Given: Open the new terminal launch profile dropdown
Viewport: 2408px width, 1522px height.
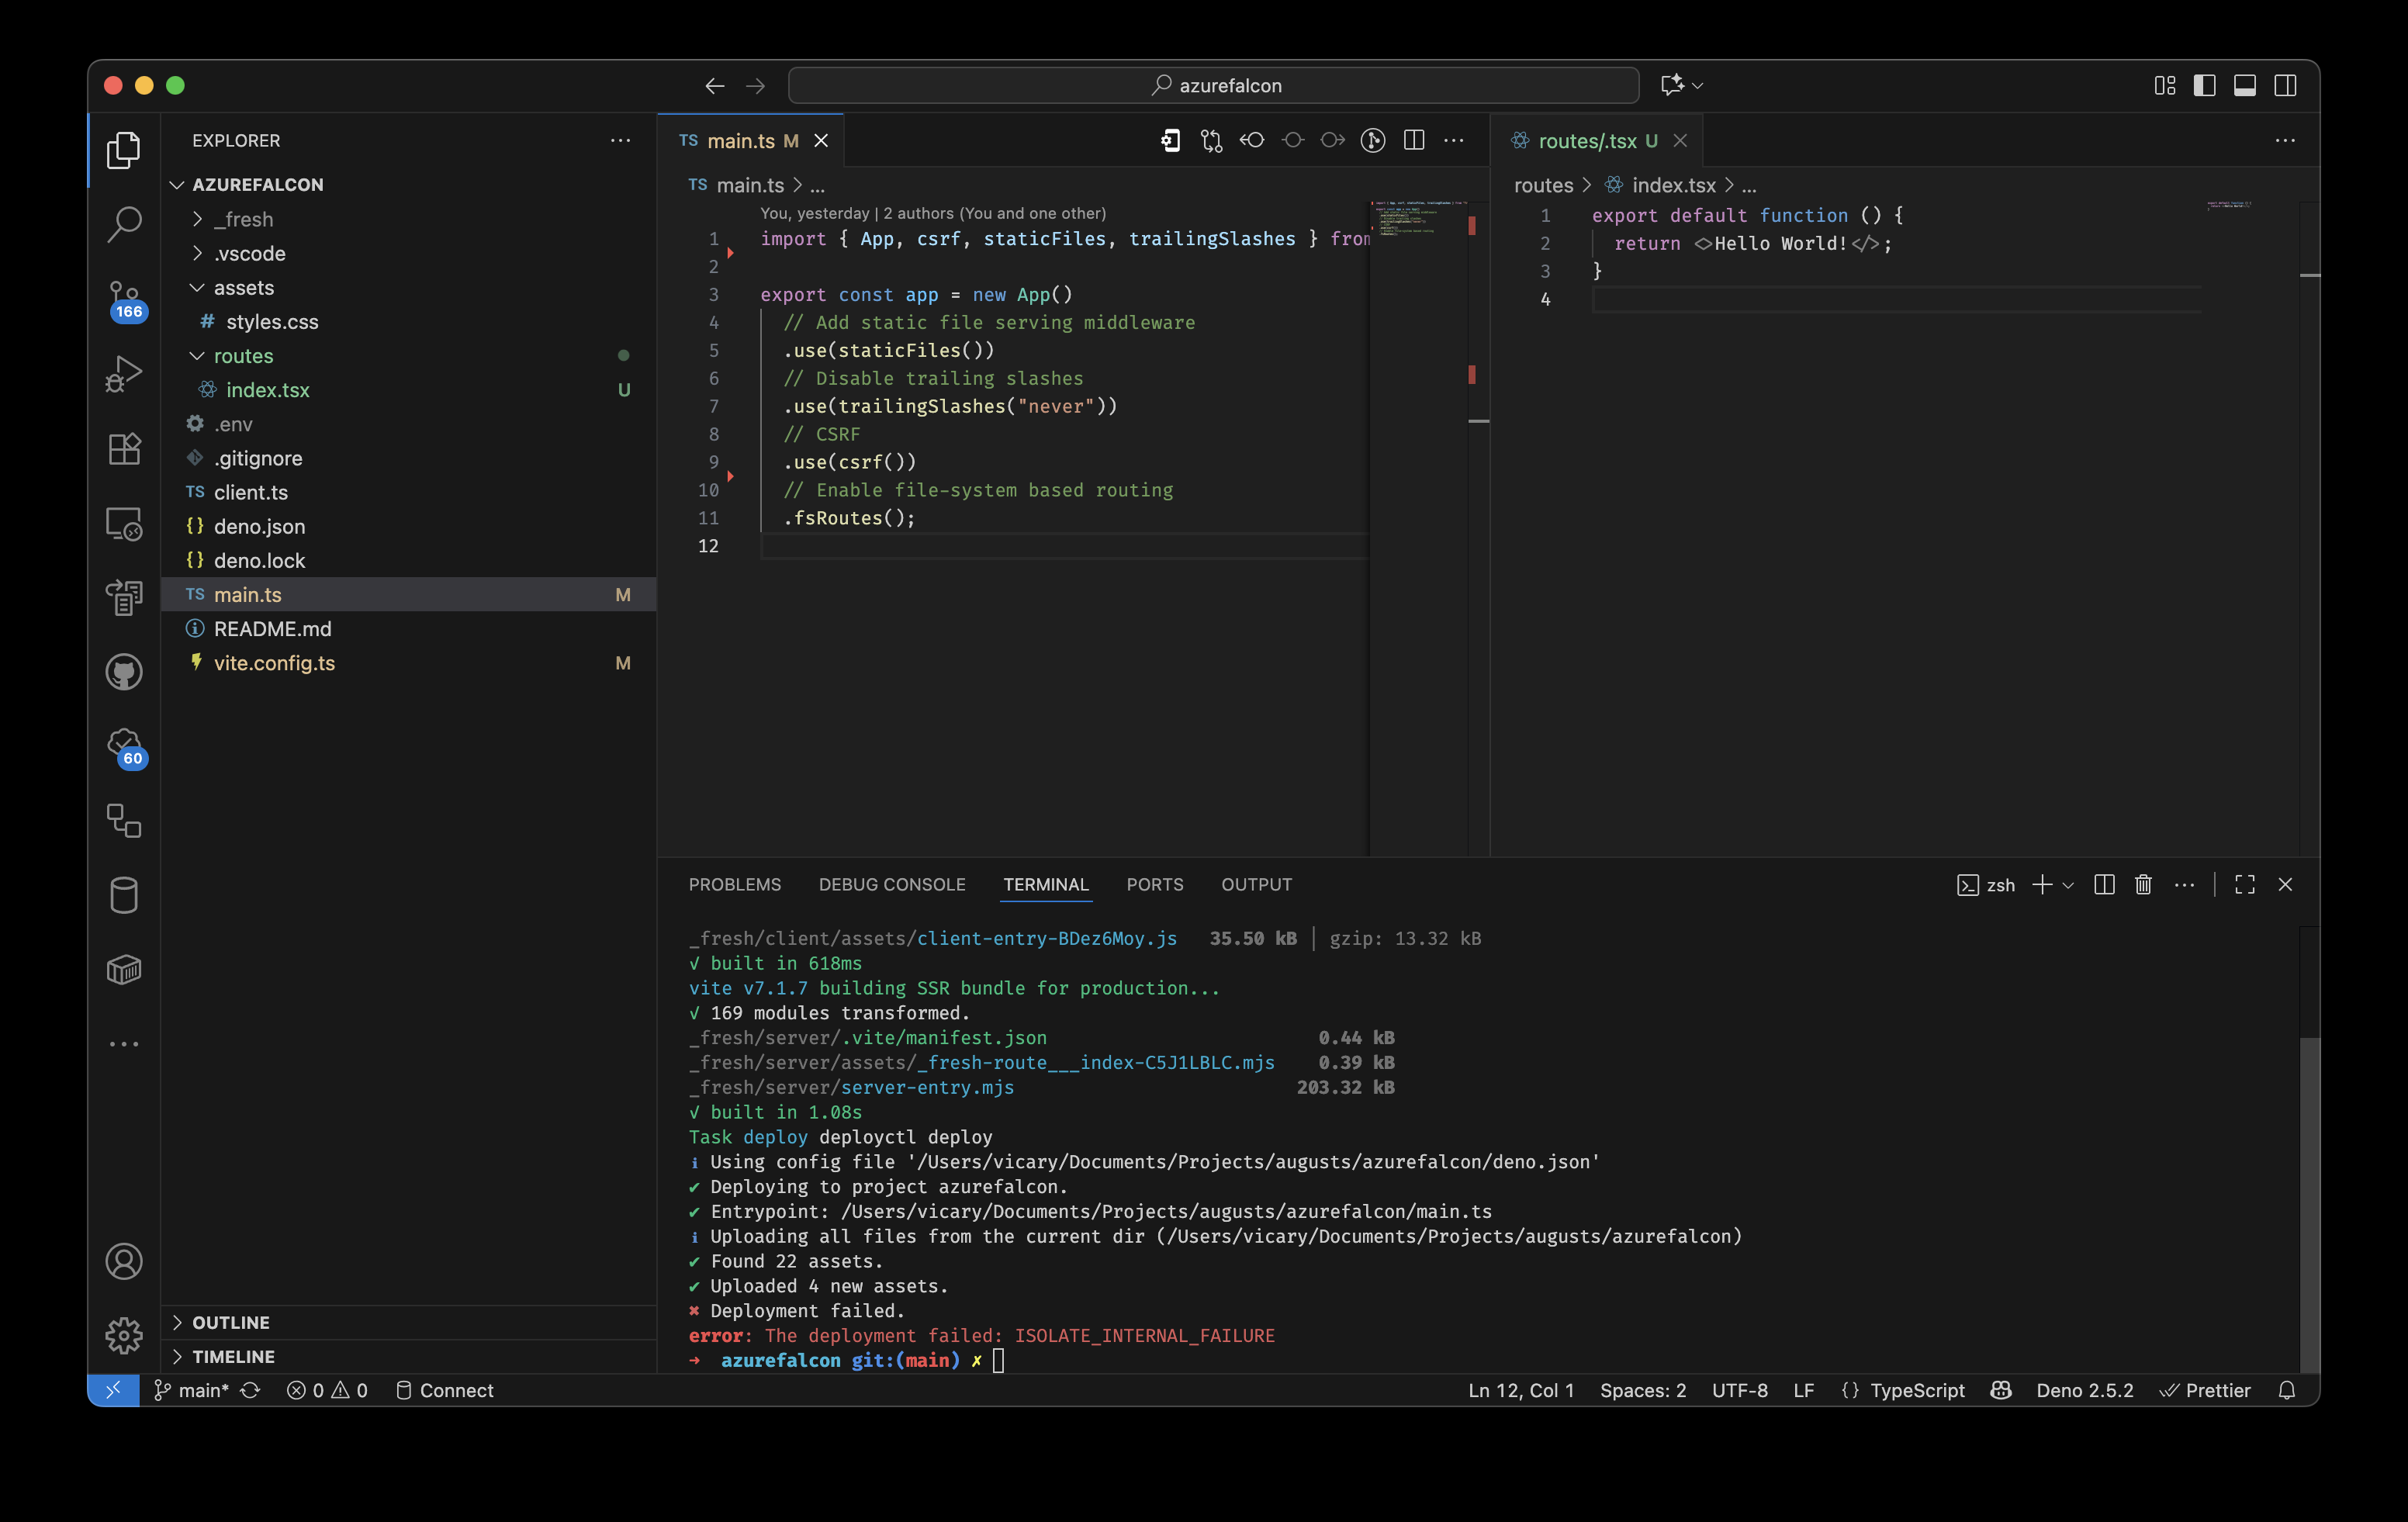Looking at the screenshot, I should pos(2069,885).
